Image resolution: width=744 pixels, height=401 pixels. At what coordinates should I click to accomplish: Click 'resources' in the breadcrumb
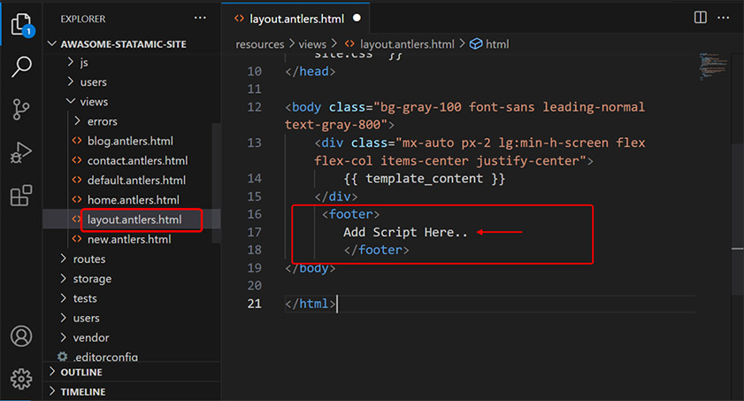pyautogui.click(x=260, y=44)
